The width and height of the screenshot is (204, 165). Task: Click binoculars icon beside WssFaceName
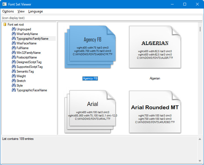(x=14, y=43)
